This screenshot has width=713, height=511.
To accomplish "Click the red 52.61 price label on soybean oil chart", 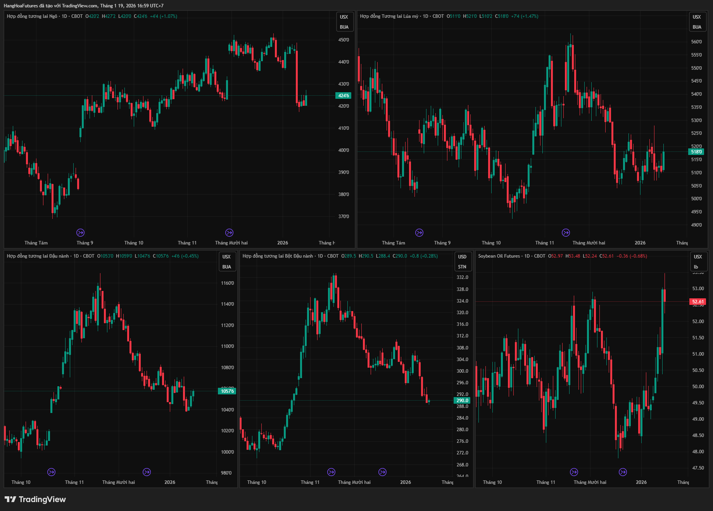I will tap(697, 302).
